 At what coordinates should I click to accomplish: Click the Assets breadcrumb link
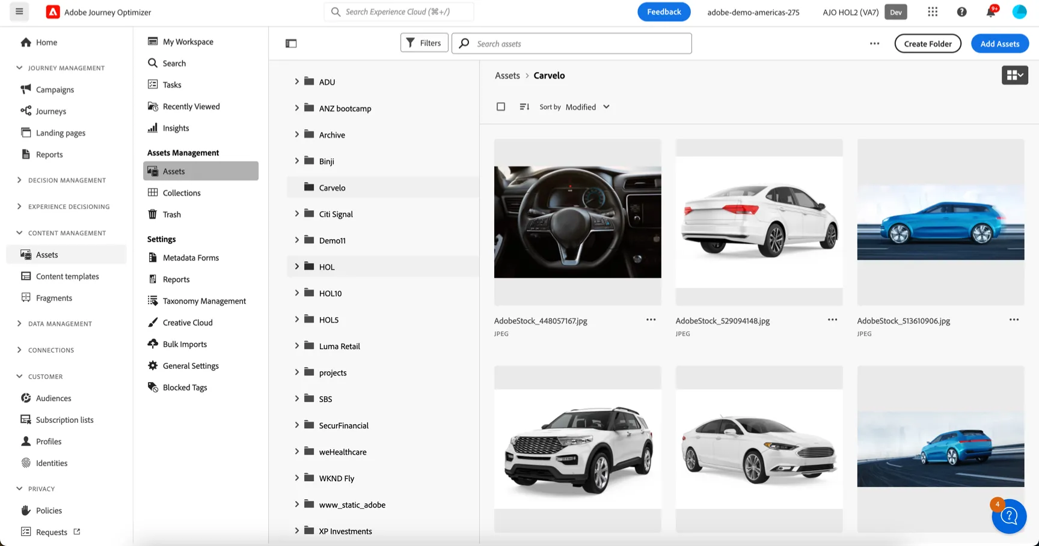coord(507,75)
